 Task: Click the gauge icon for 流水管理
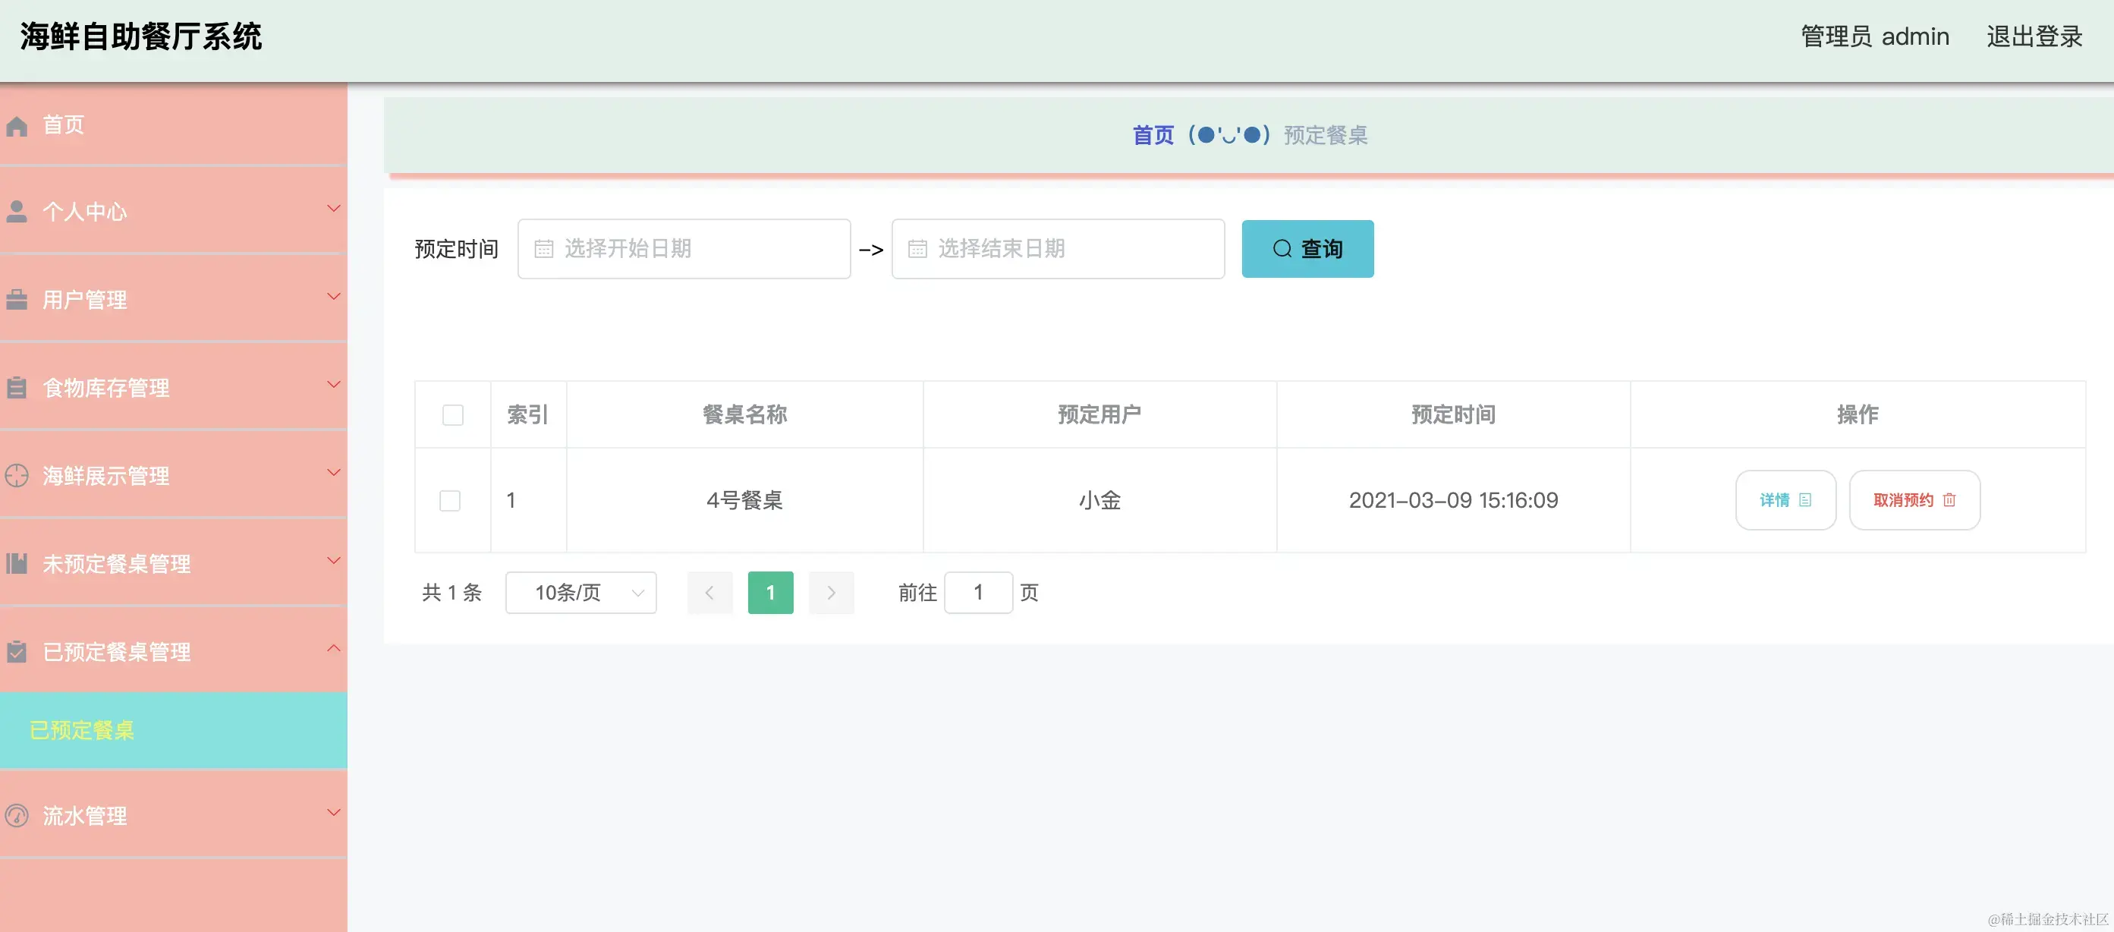(17, 815)
